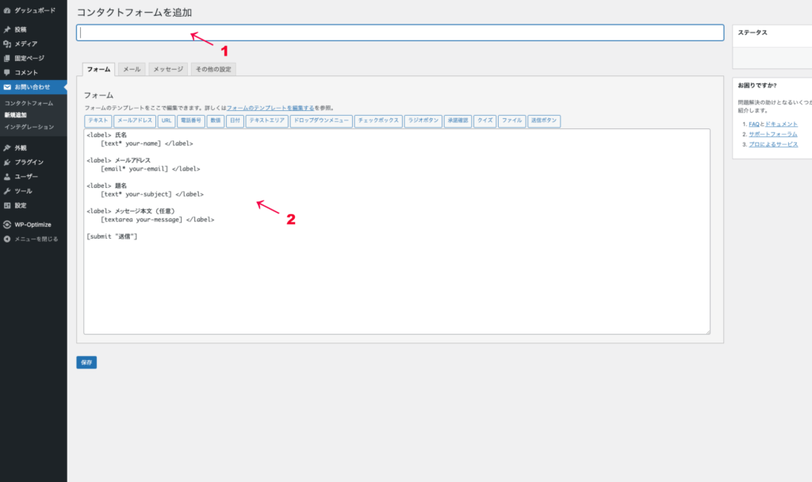Switch to the メール tab
Viewport: 812px width, 482px height.
pos(131,70)
